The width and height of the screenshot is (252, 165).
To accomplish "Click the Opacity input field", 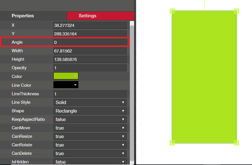I will click(90, 68).
